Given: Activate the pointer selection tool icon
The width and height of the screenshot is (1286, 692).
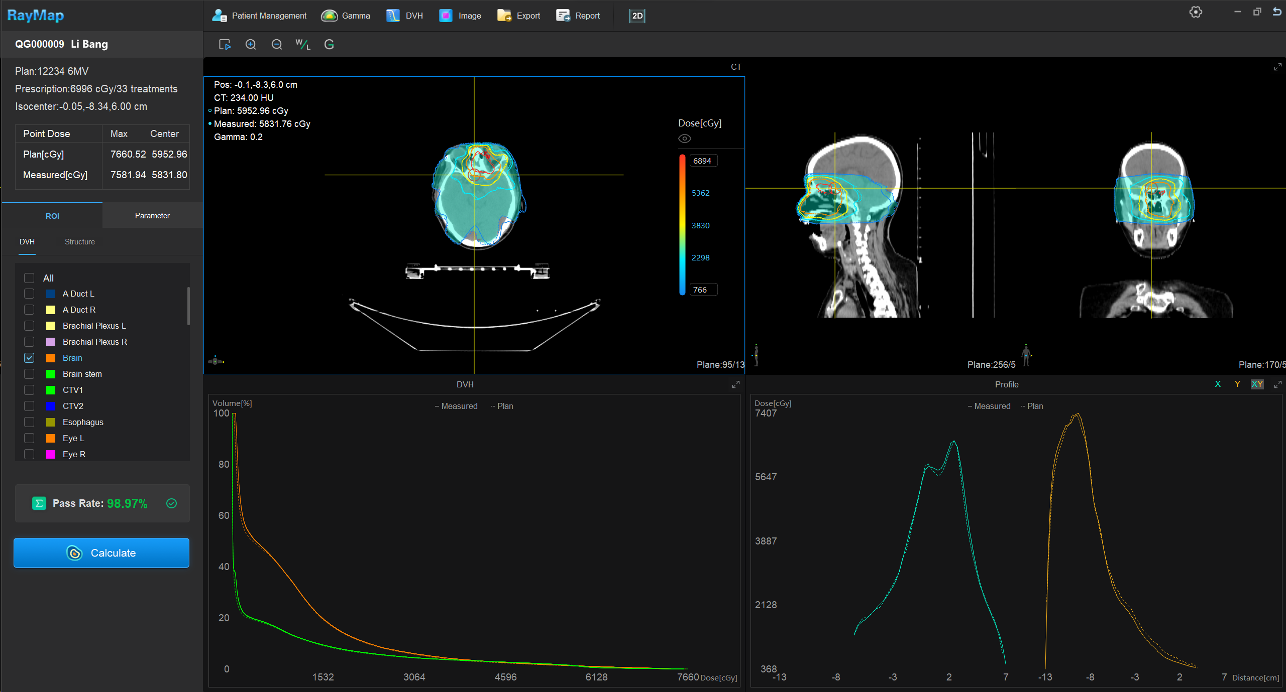Looking at the screenshot, I should 225,45.
